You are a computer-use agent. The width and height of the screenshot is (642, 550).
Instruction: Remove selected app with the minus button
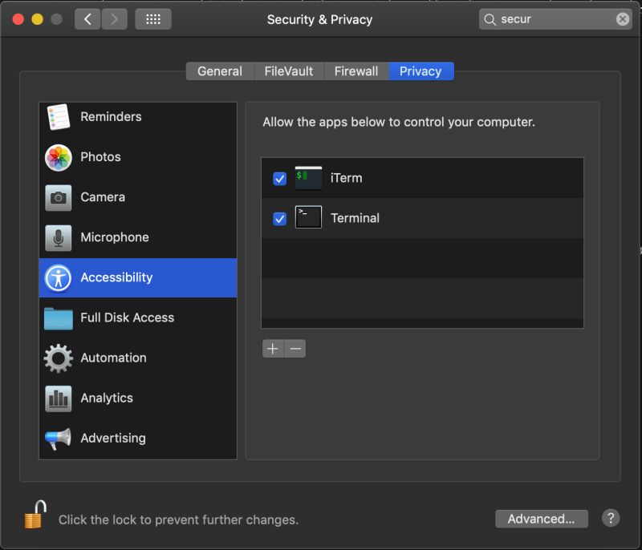point(295,349)
